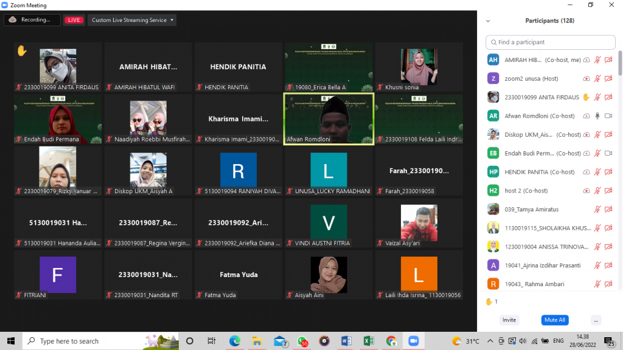
Task: Open Word from taskbar
Action: click(346, 341)
